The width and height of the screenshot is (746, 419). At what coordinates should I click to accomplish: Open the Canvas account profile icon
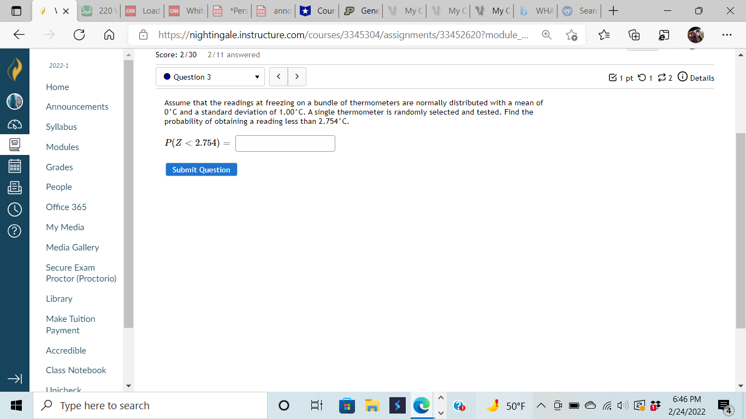click(15, 101)
